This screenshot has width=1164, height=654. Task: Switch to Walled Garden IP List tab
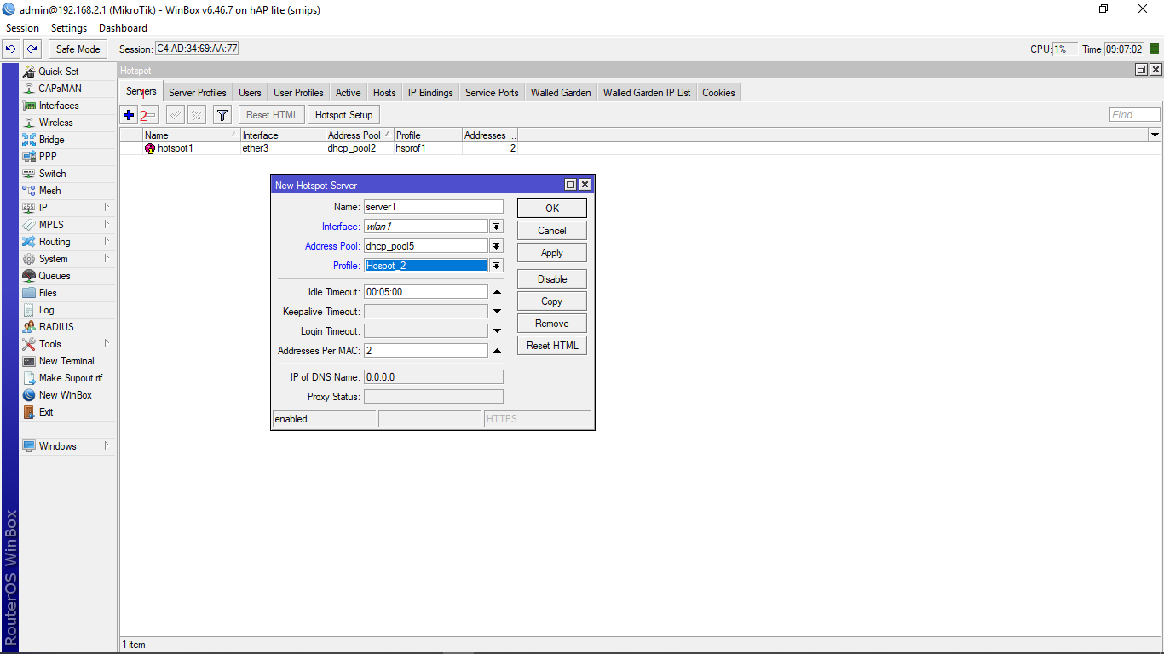pyautogui.click(x=647, y=93)
